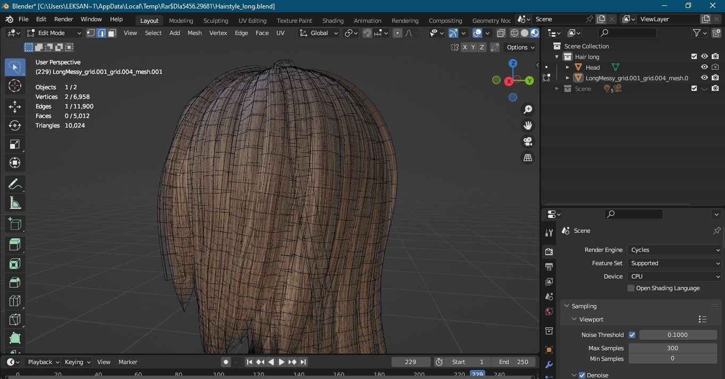The width and height of the screenshot is (725, 379).
Task: Enable Open Shading Language checkbox
Action: tap(631, 288)
